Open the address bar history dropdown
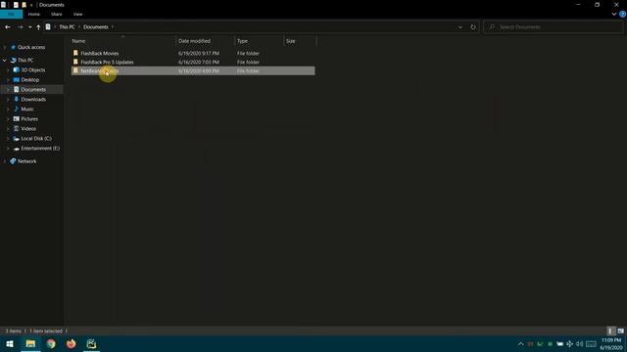Screen dimensions: 627x352 click(x=460, y=27)
